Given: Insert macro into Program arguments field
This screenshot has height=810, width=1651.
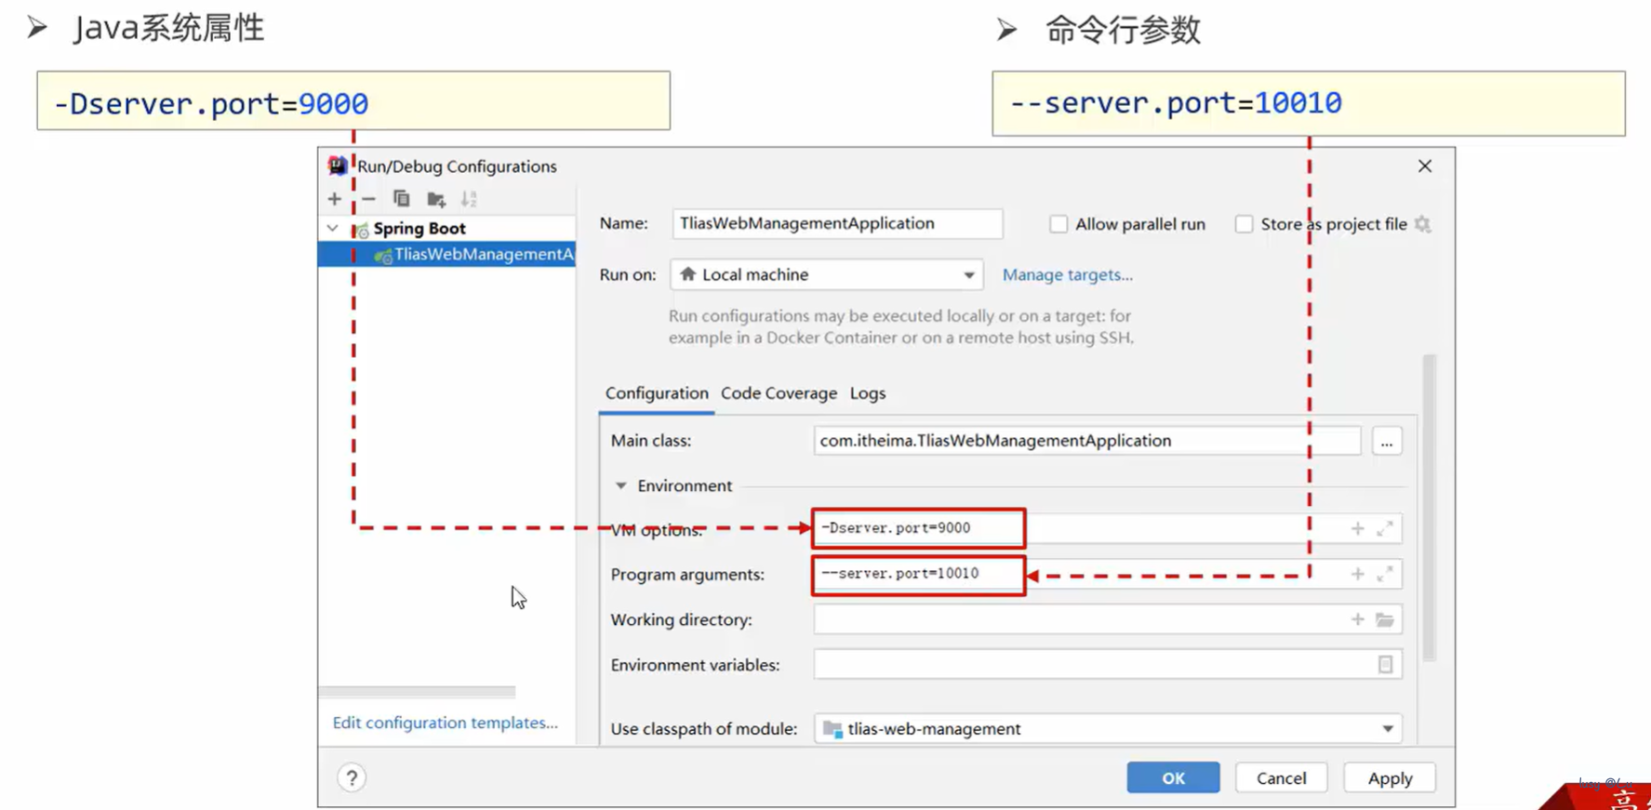Looking at the screenshot, I should coord(1357,574).
